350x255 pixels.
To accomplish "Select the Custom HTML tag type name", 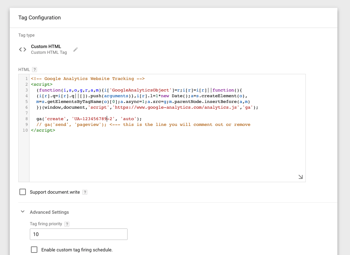I will click(x=46, y=47).
